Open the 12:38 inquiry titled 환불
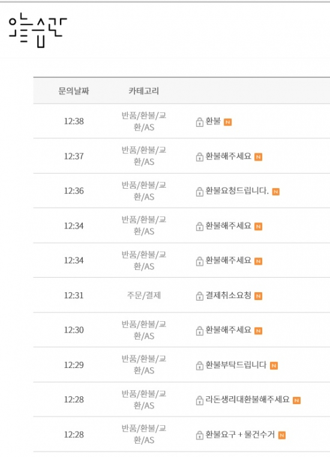 click(213, 121)
